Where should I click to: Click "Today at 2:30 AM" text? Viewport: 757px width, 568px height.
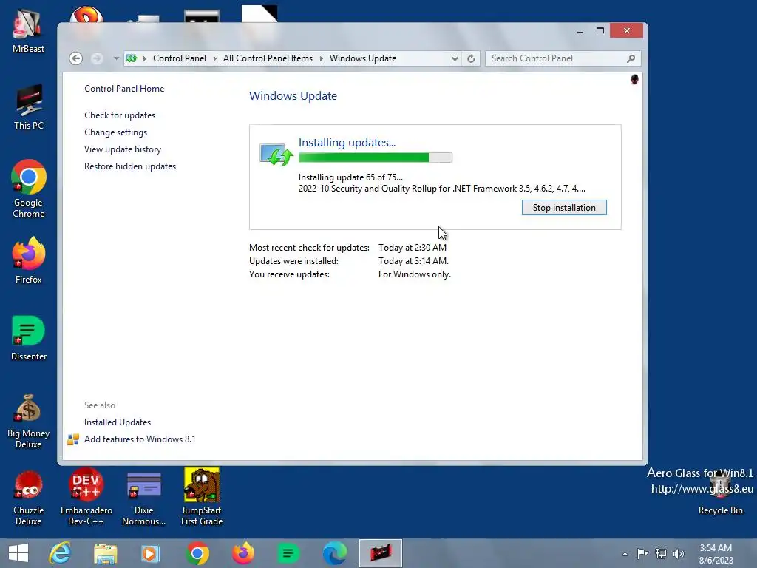coord(413,247)
